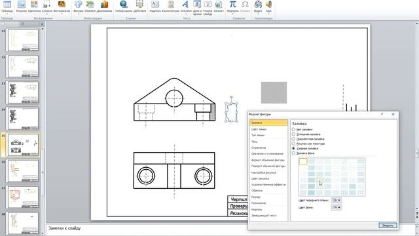This screenshot has height=236, width=419.
Task: Select Узорная заливка radio button
Action: tap(293, 148)
